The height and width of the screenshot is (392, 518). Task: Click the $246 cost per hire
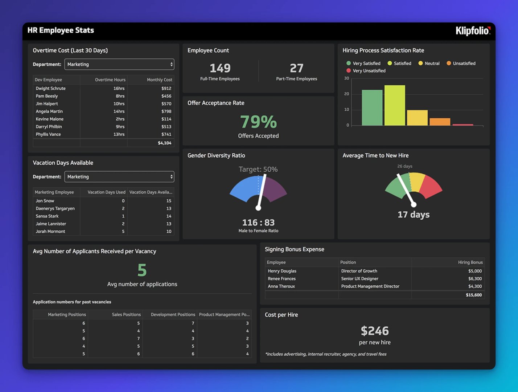point(375,331)
